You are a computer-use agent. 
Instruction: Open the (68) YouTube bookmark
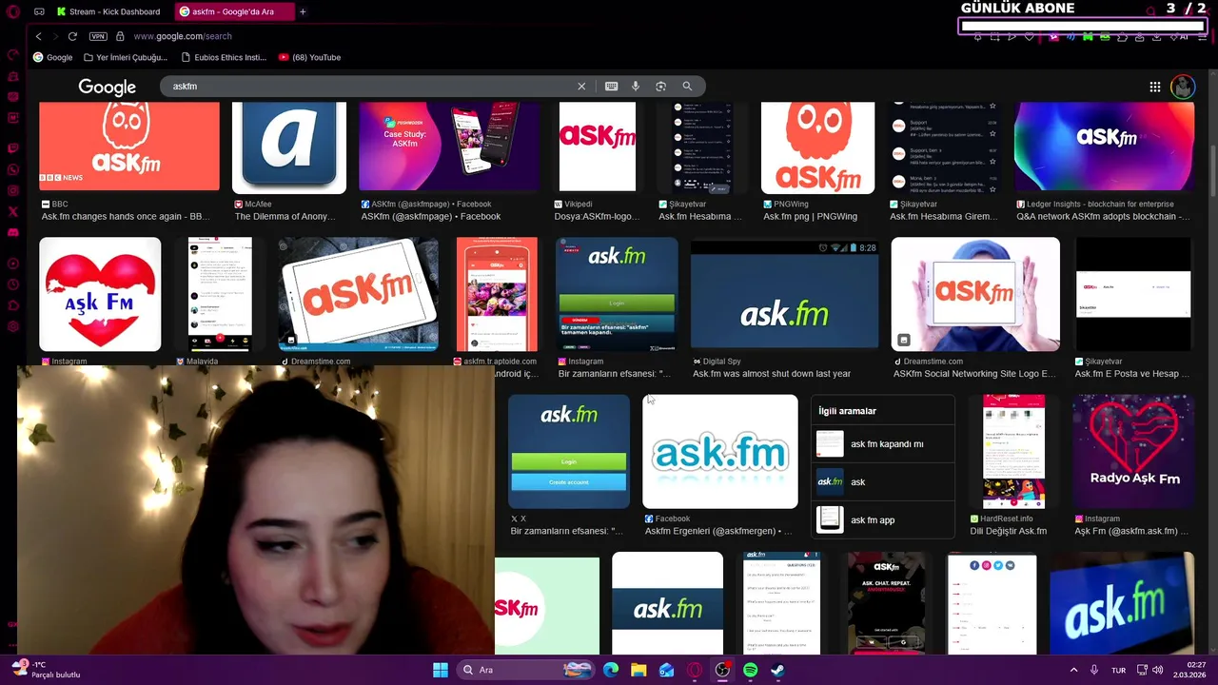pyautogui.click(x=309, y=57)
